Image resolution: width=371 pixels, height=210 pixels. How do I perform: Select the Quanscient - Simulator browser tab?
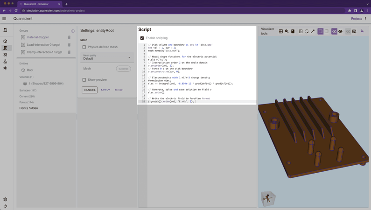tap(39, 4)
